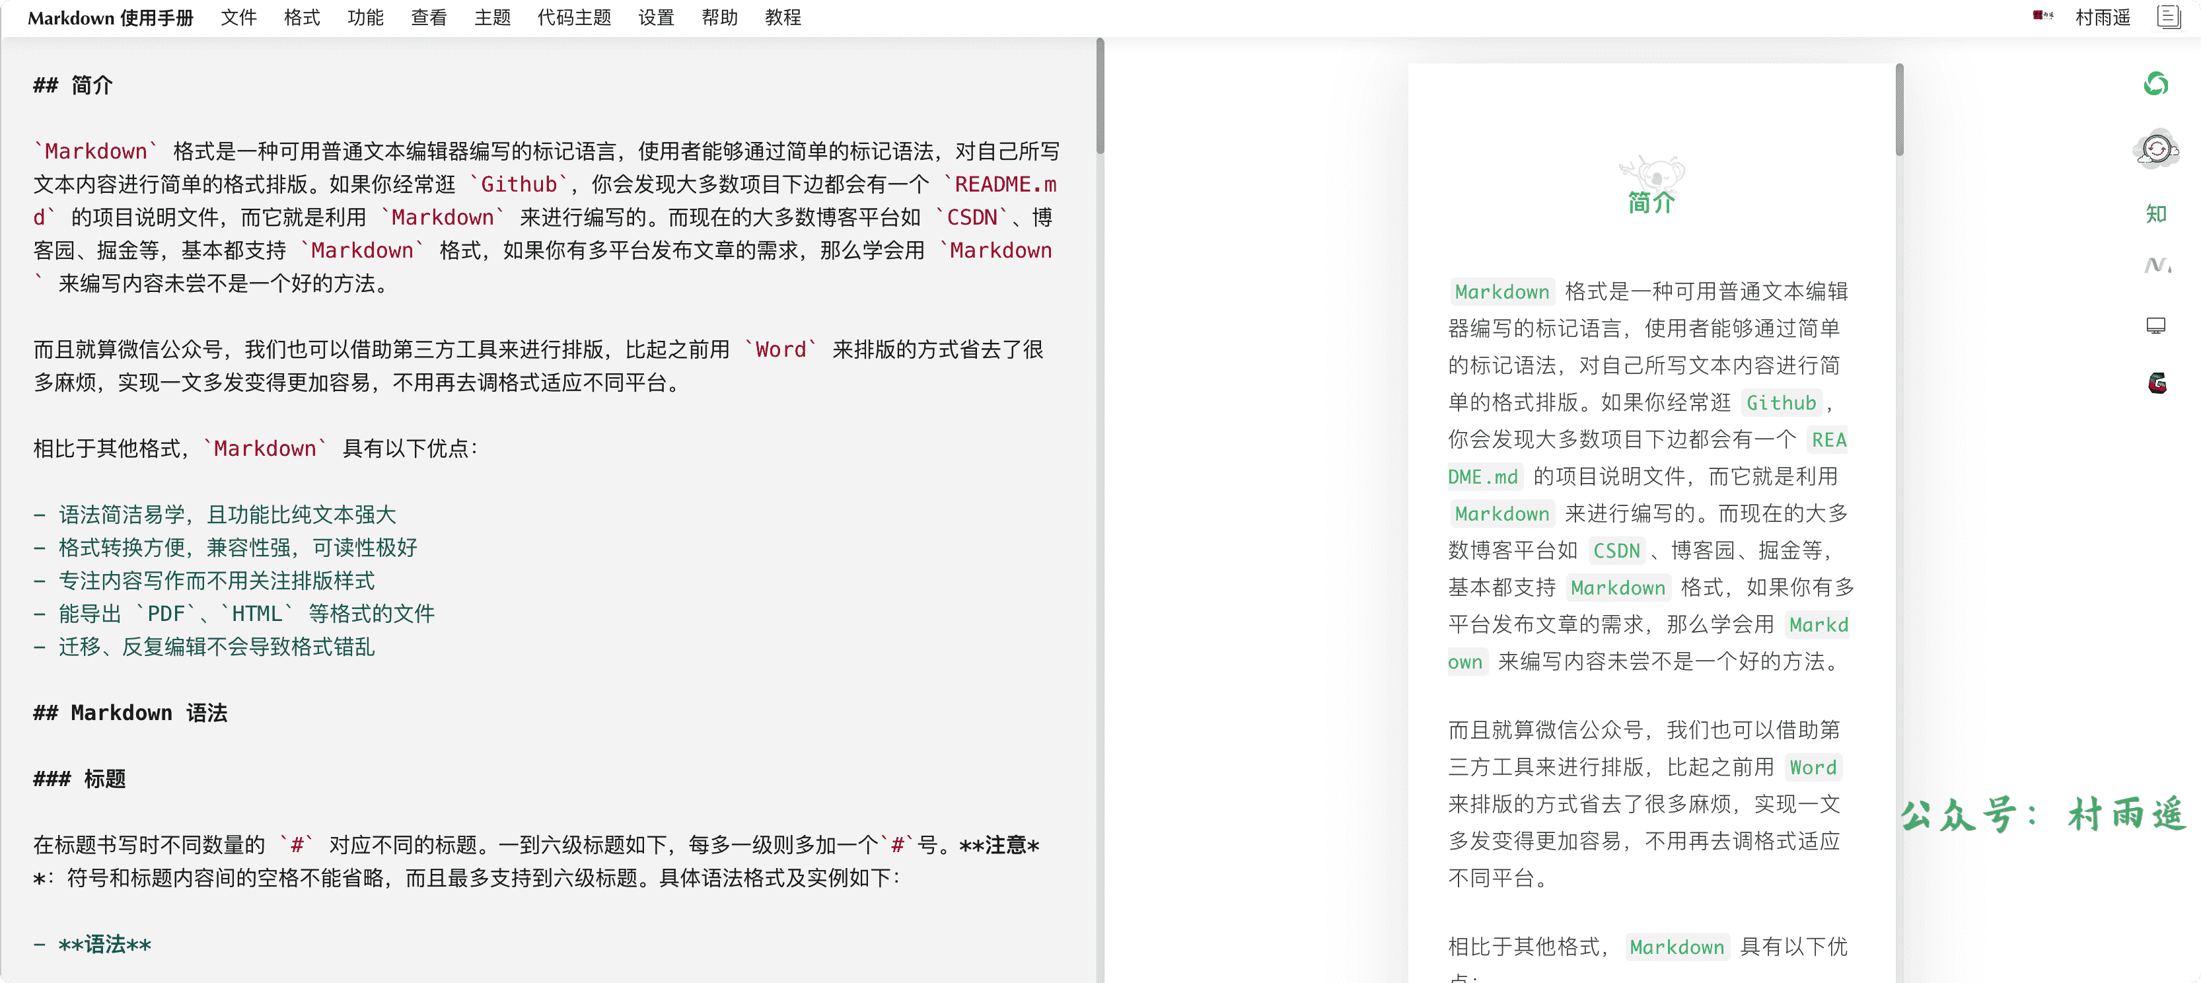This screenshot has width=2201, height=983.
Task: Expand the 代码主题 menu
Action: [x=574, y=17]
